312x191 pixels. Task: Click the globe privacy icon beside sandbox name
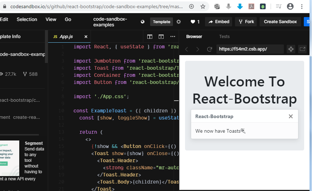tap(143, 22)
